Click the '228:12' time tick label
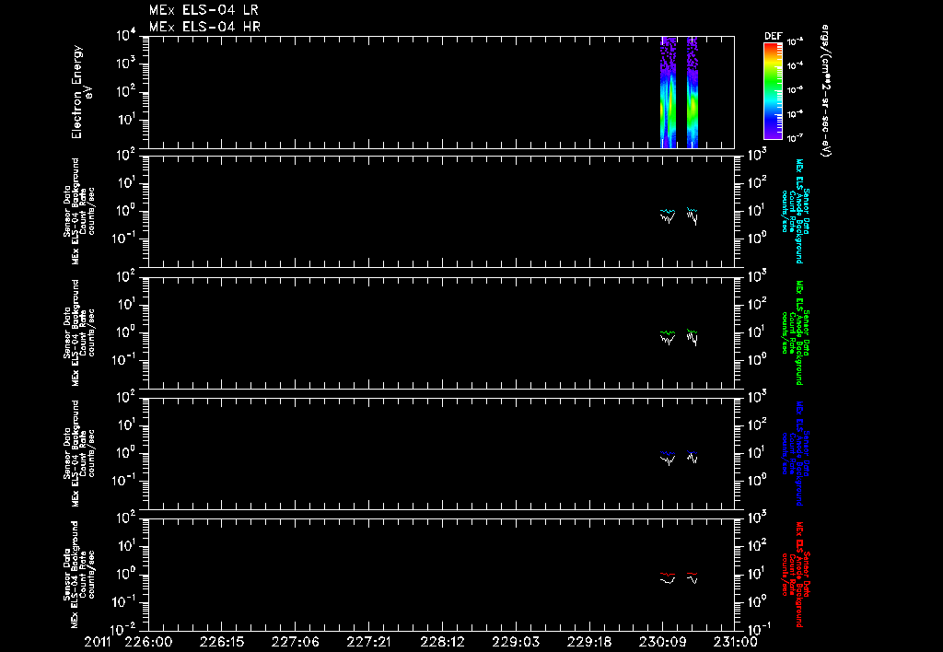Image resolution: width=943 pixels, height=652 pixels. click(442, 643)
